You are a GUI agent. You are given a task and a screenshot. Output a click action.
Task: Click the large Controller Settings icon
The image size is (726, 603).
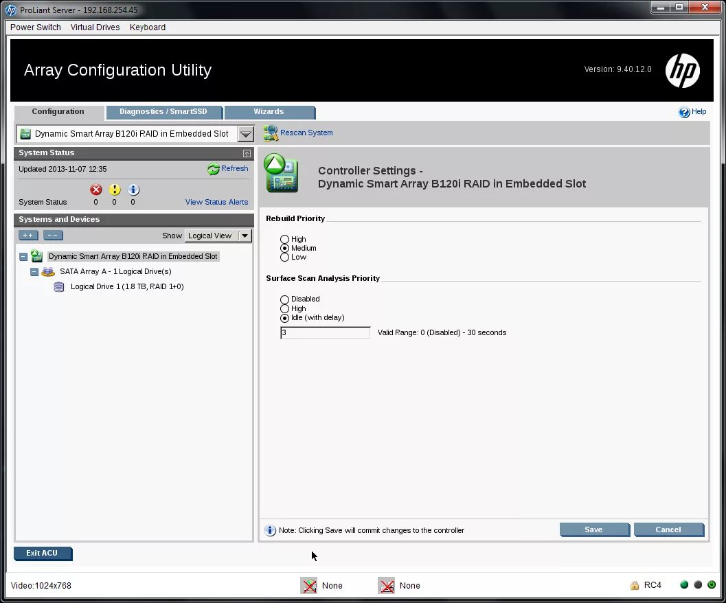tap(281, 173)
